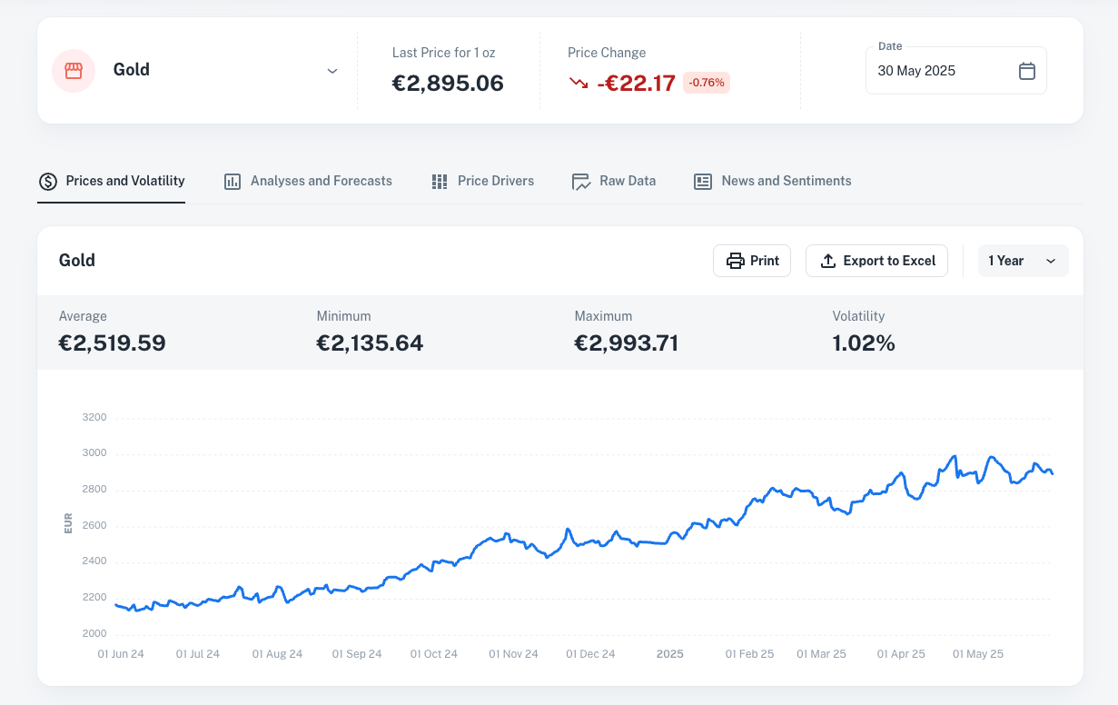Select the Raw Data tab
Image resolution: width=1118 pixels, height=705 pixels.
pyautogui.click(x=627, y=181)
